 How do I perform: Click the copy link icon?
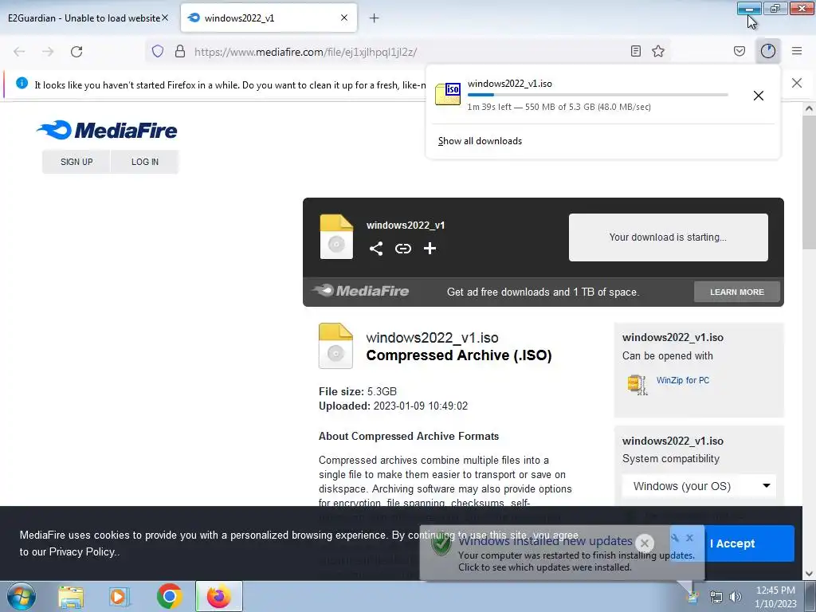pos(402,249)
